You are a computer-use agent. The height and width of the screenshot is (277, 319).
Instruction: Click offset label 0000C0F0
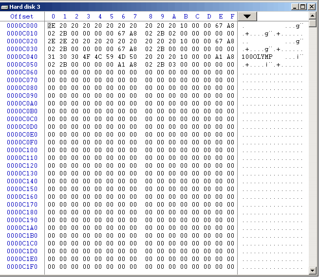click(22, 142)
